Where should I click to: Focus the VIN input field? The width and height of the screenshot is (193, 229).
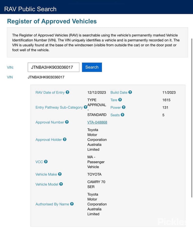coord(54,67)
